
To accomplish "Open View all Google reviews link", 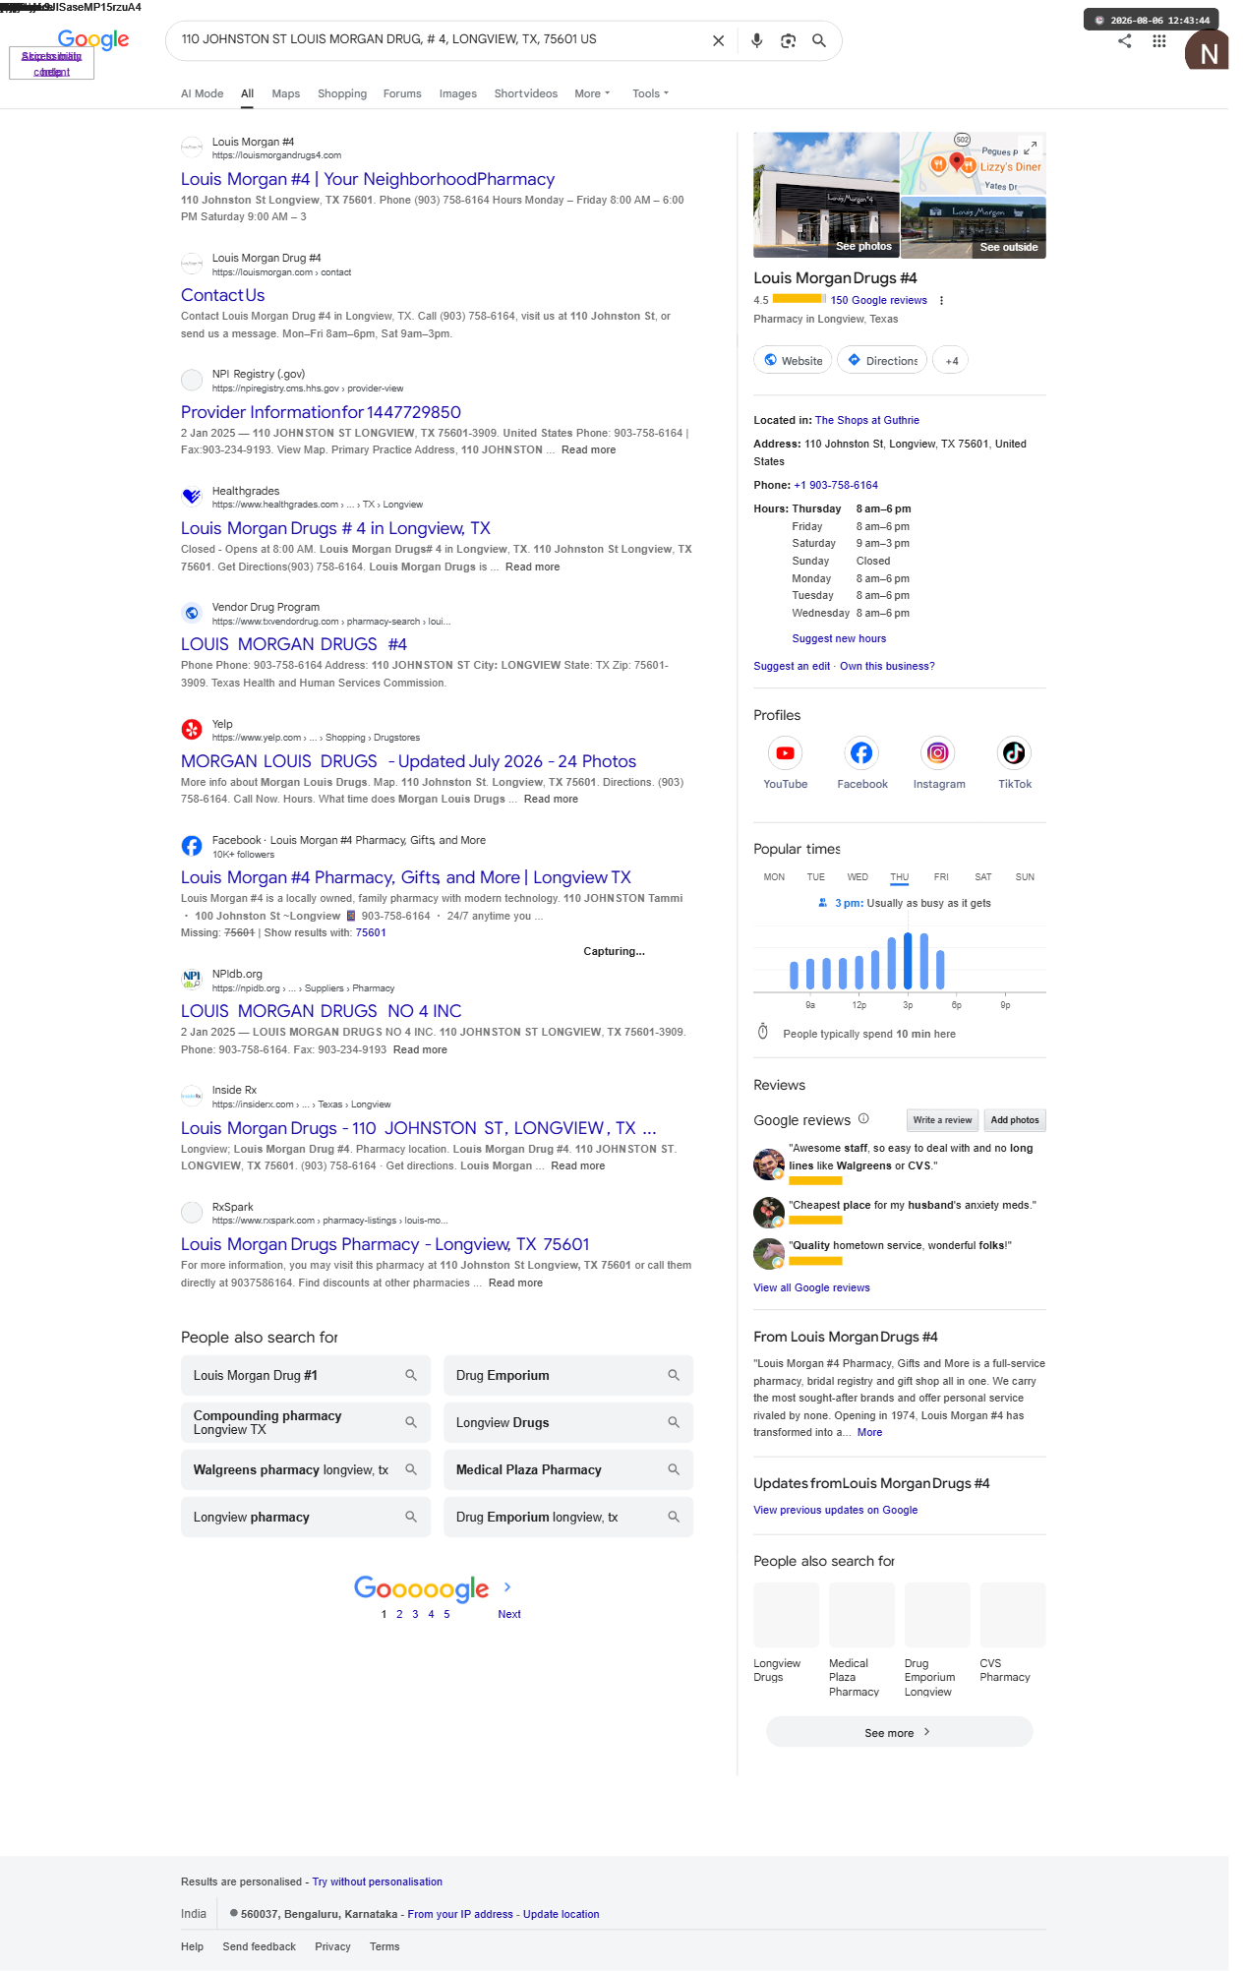I will [811, 1288].
